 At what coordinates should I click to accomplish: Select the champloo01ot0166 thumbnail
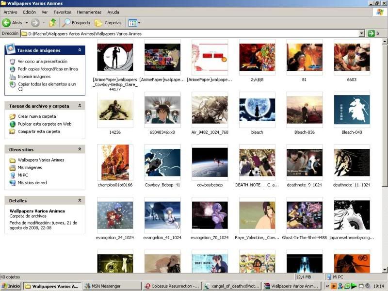pyautogui.click(x=115, y=162)
